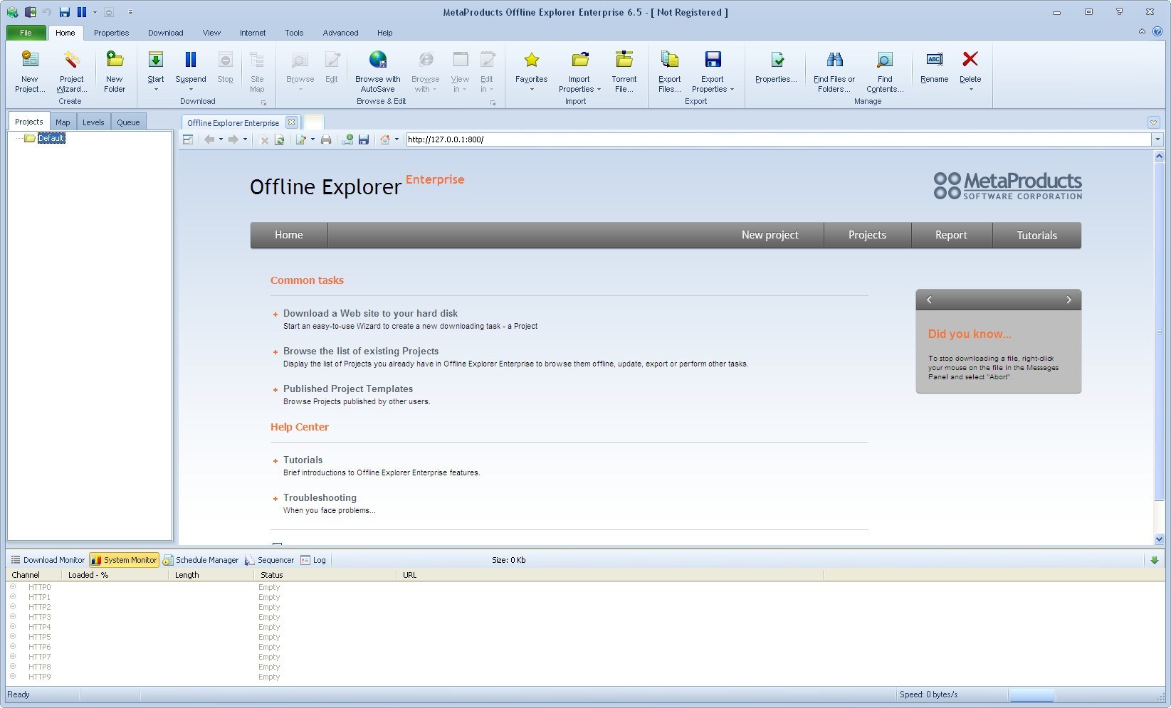Image resolution: width=1171 pixels, height=708 pixels.
Task: Open the URL address bar dropdown
Action: click(1157, 139)
